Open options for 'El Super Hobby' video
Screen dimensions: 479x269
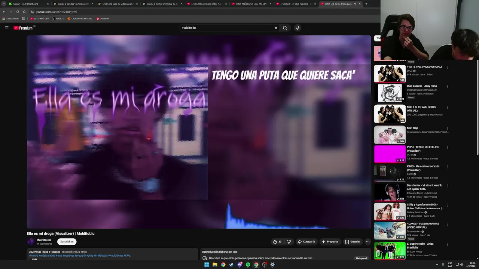pyautogui.click(x=448, y=244)
